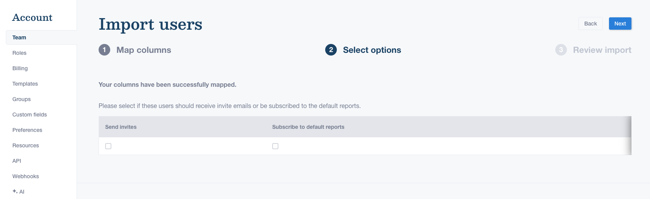Click the Map columns step label
The width and height of the screenshot is (650, 199).
143,50
